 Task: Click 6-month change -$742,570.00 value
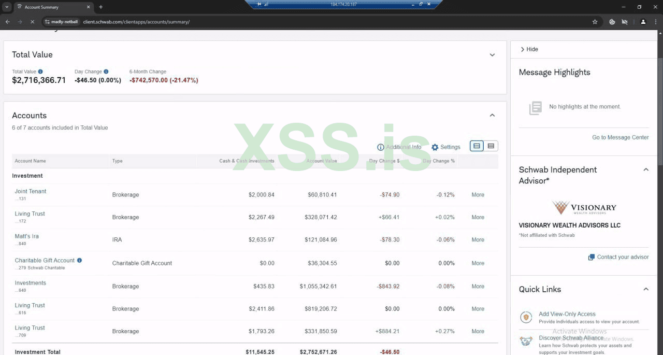coord(164,80)
